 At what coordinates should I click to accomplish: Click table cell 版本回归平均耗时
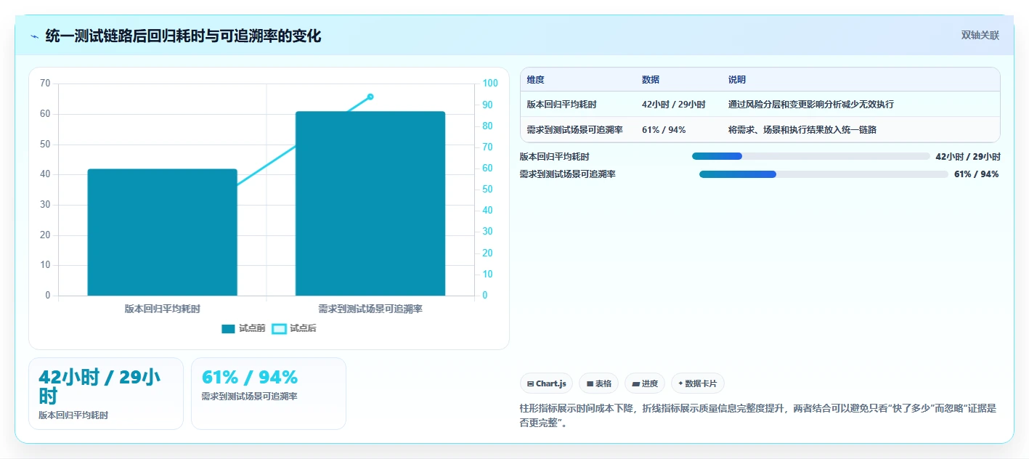(562, 105)
